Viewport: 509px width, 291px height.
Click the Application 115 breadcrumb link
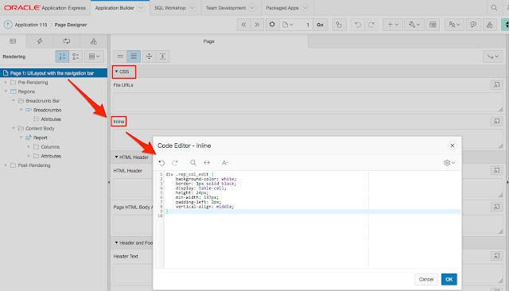tap(31, 25)
